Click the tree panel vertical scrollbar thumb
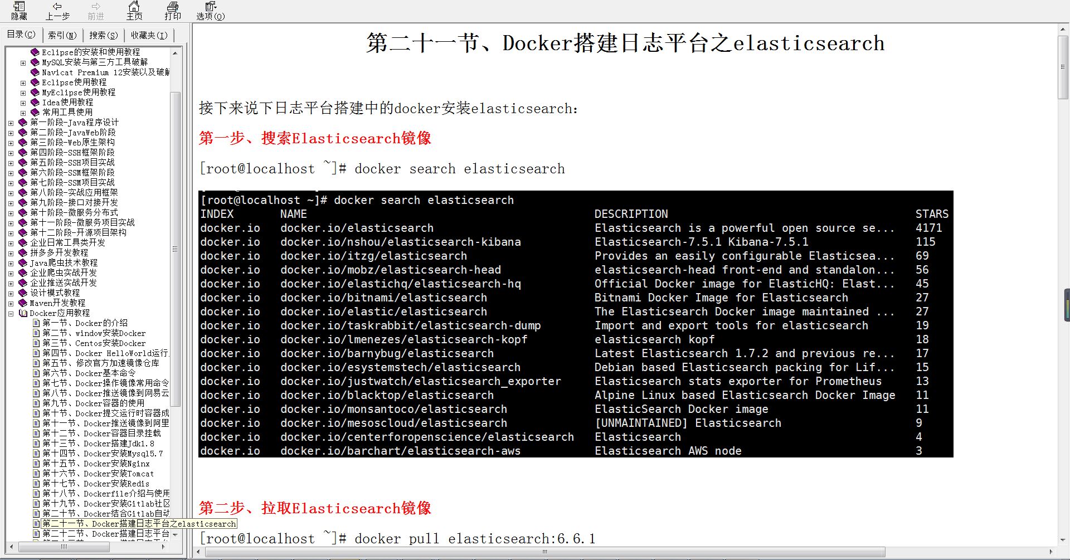This screenshot has height=560, width=1070. click(175, 249)
